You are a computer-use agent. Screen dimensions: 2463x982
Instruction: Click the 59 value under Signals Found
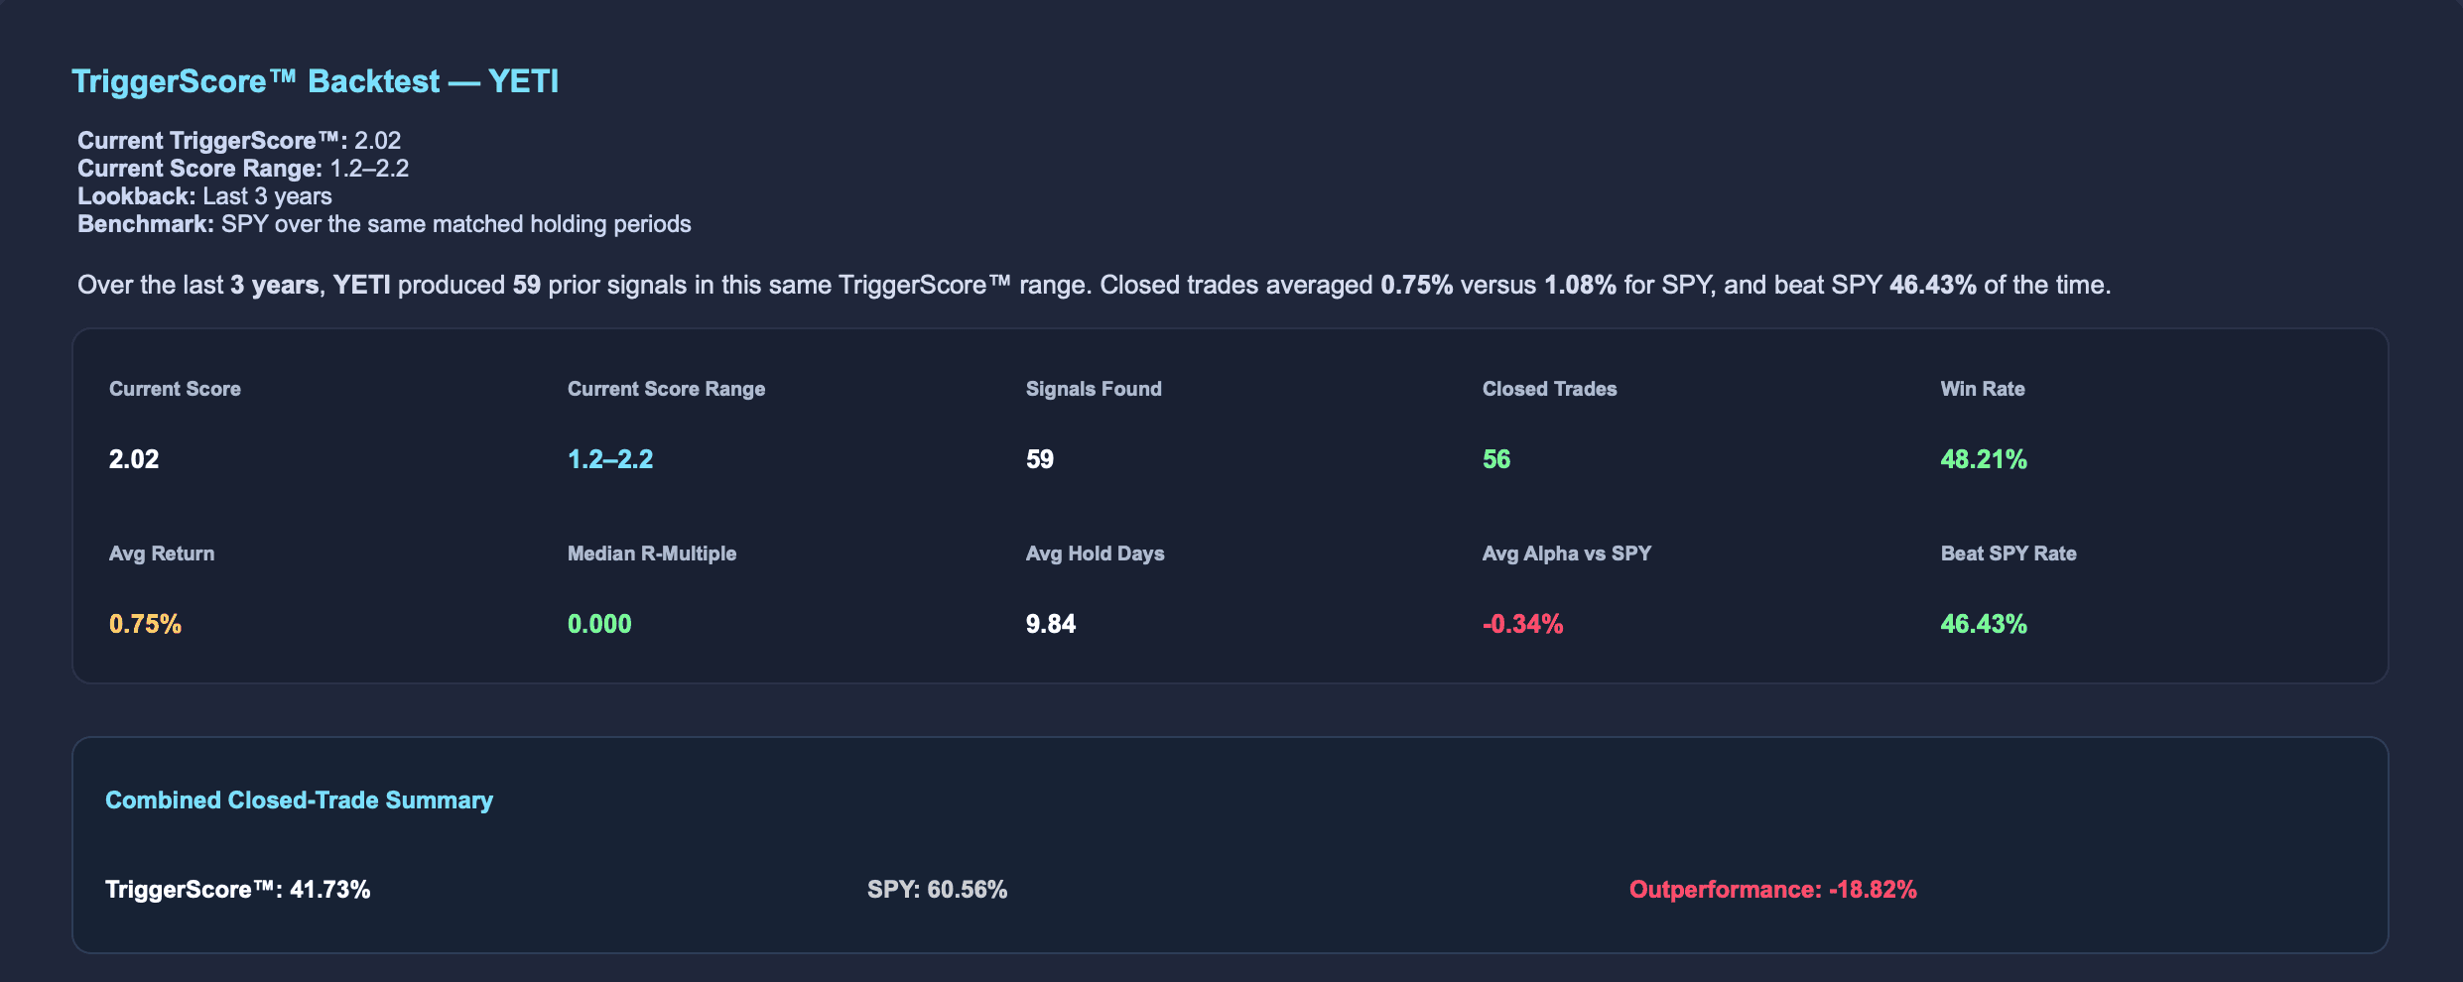pyautogui.click(x=1040, y=459)
